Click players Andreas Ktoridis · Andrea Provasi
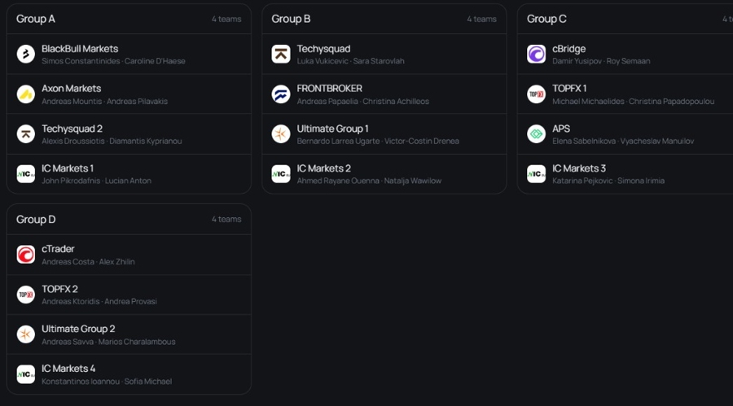This screenshot has width=733, height=406. (x=99, y=302)
